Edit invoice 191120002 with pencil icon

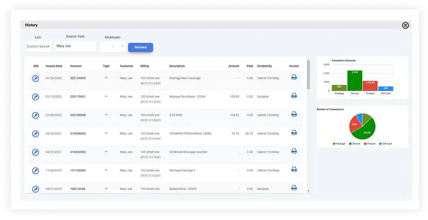pyautogui.click(x=36, y=171)
